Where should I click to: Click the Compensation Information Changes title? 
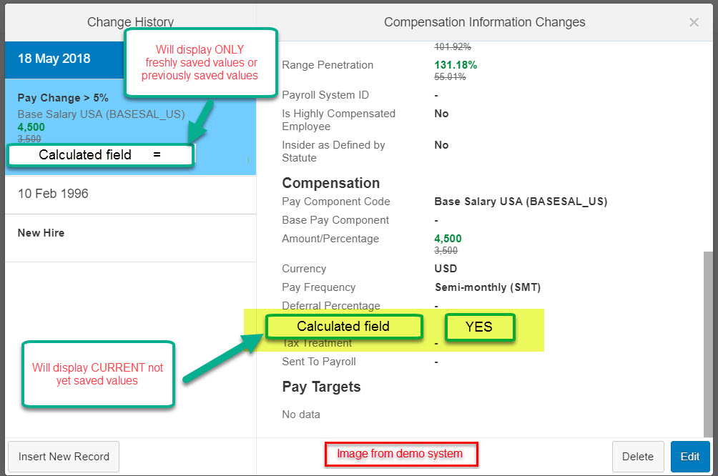coord(484,22)
